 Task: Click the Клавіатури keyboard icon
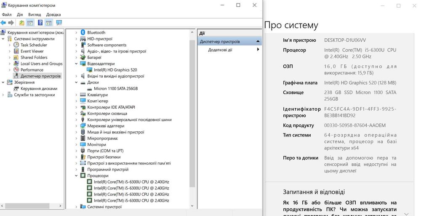pos(83,95)
